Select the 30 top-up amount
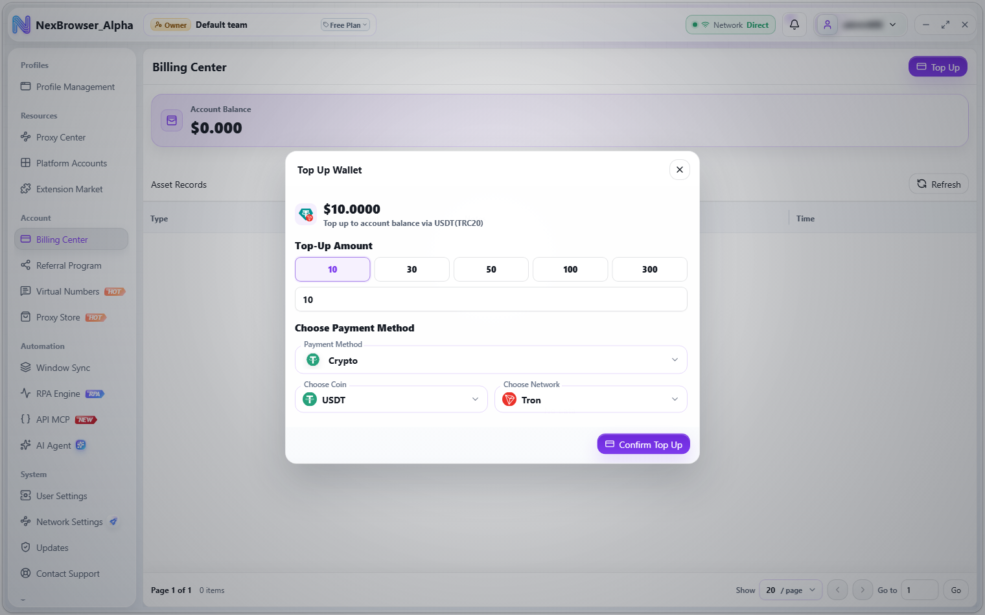The width and height of the screenshot is (985, 615). [411, 269]
